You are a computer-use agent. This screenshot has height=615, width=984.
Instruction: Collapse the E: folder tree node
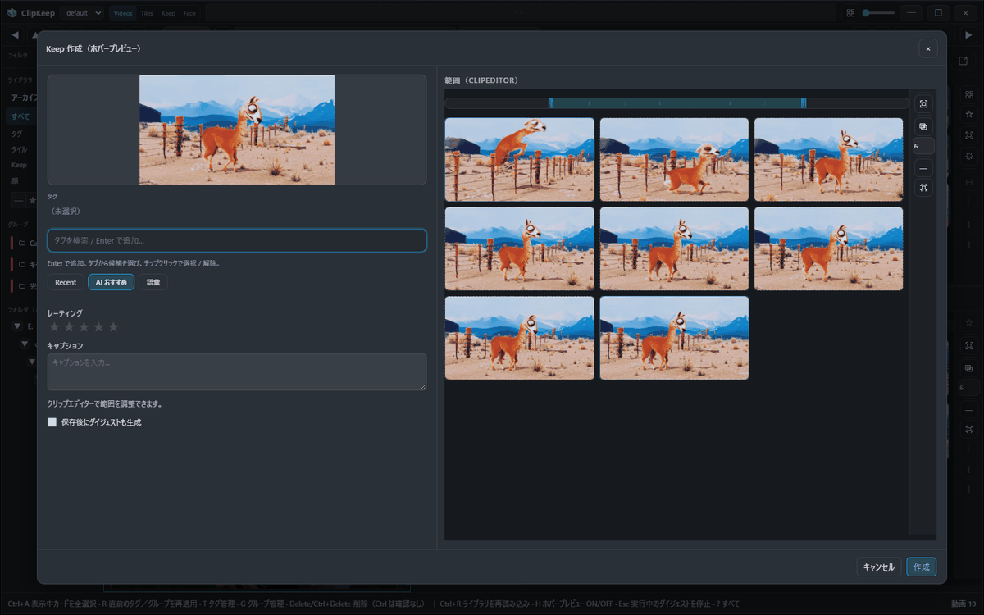(18, 326)
